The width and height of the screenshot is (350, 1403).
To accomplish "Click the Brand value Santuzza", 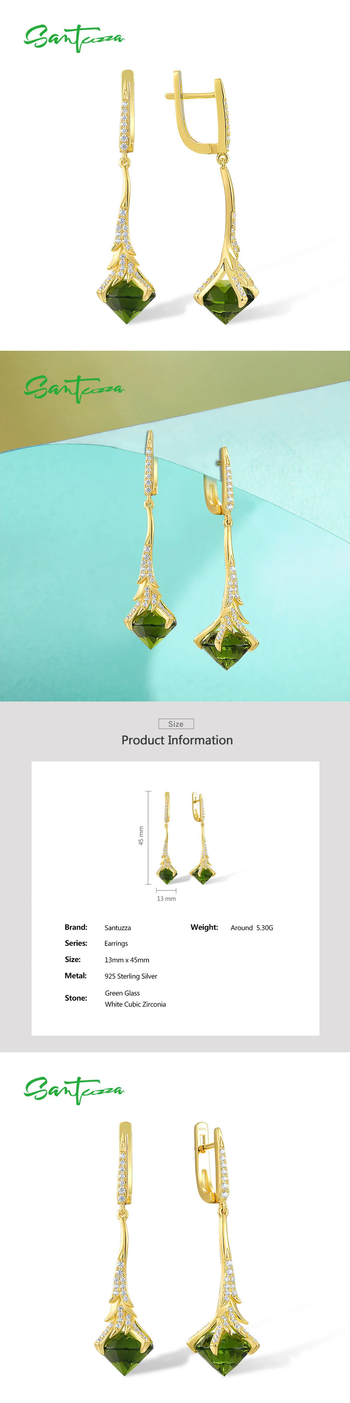I will [x=118, y=928].
